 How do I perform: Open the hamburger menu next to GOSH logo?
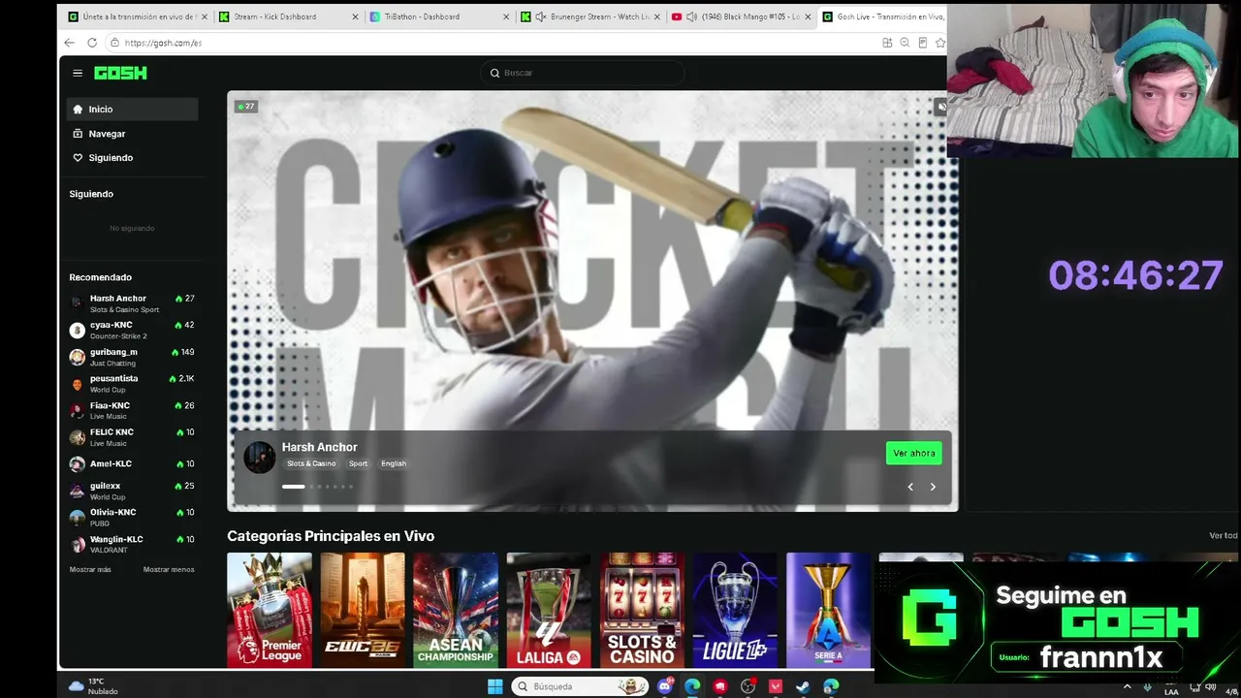pos(78,73)
